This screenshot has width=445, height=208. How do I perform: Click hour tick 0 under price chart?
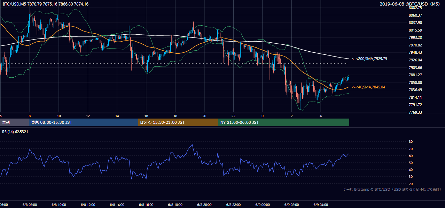coord(263,116)
